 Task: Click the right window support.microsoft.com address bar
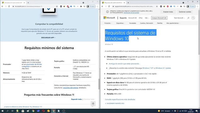coord(134,6)
